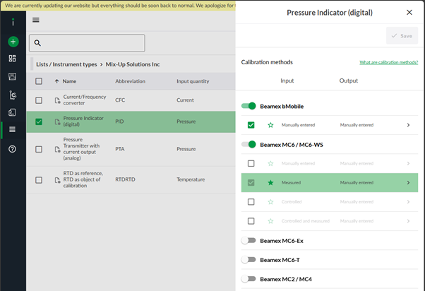Open the RTD as reference list row
Screen dimensions: 425x291
[83, 179]
